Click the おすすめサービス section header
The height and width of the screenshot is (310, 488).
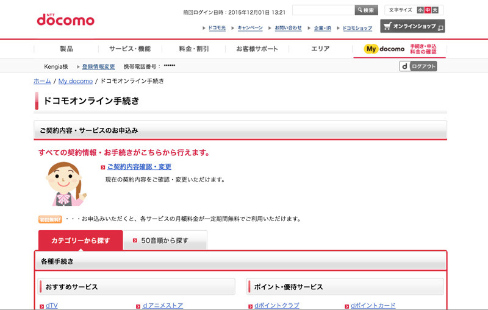[137, 286]
